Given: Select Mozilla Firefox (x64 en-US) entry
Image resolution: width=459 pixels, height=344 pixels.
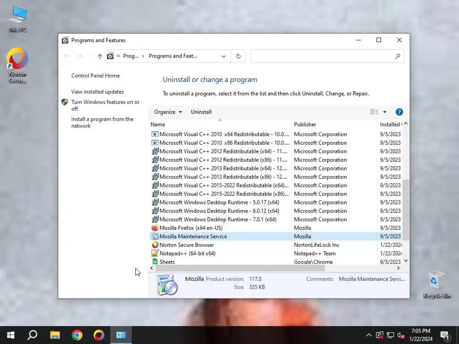Looking at the screenshot, I should pos(276,228).
